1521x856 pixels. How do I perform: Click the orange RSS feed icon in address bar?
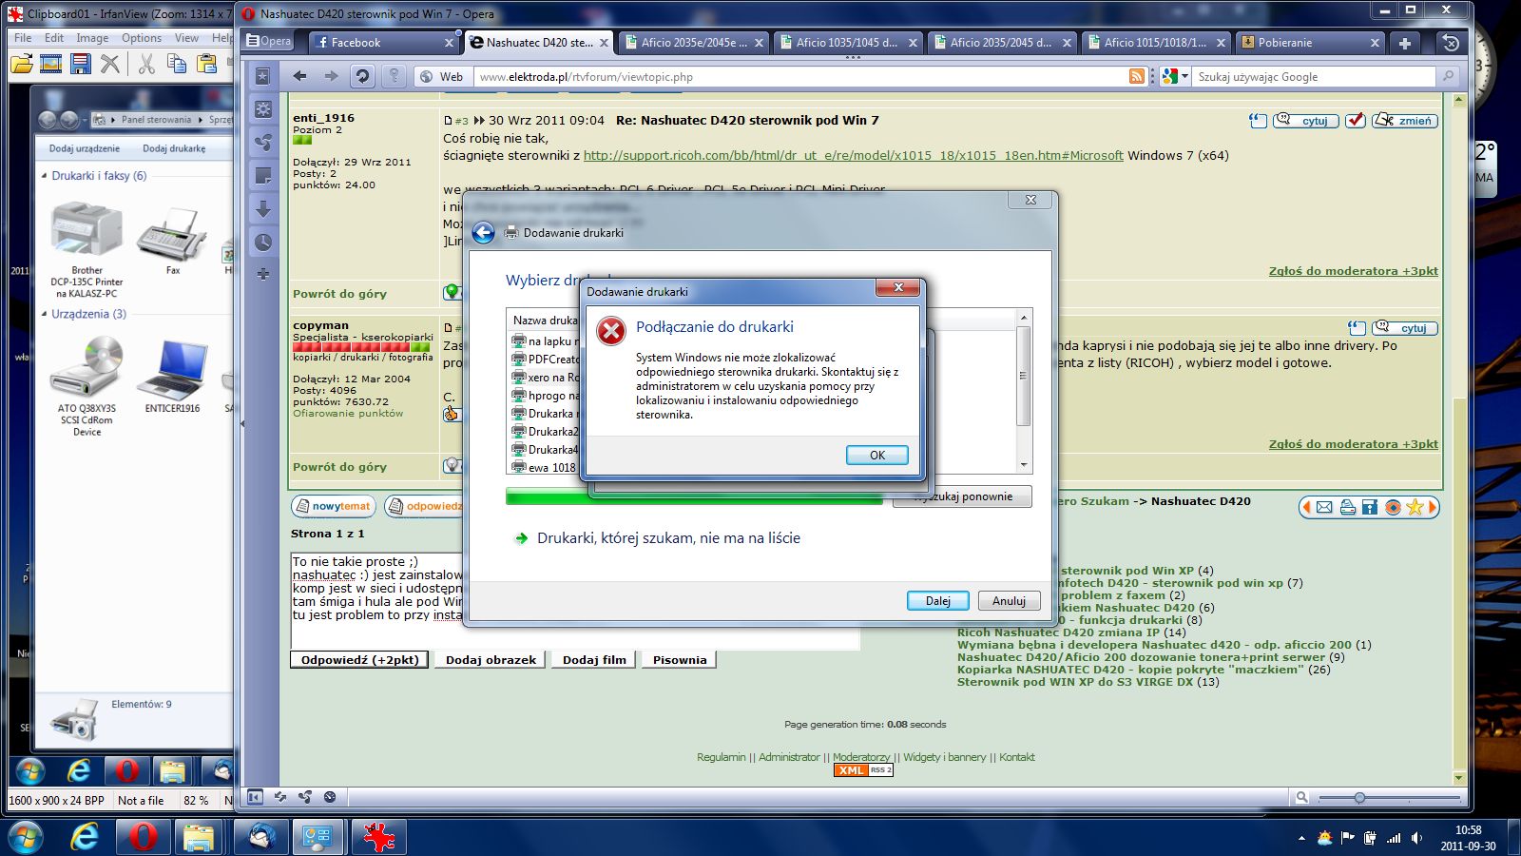coord(1137,76)
